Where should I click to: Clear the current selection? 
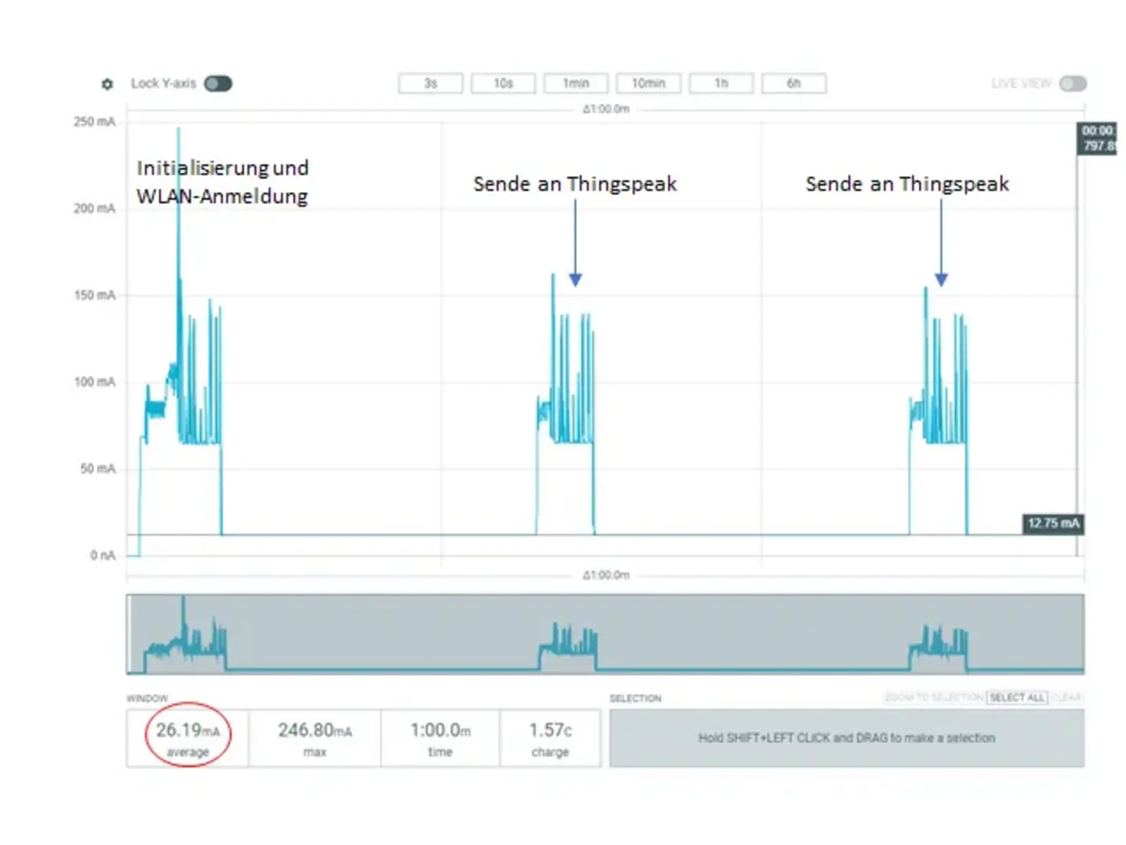click(1065, 697)
